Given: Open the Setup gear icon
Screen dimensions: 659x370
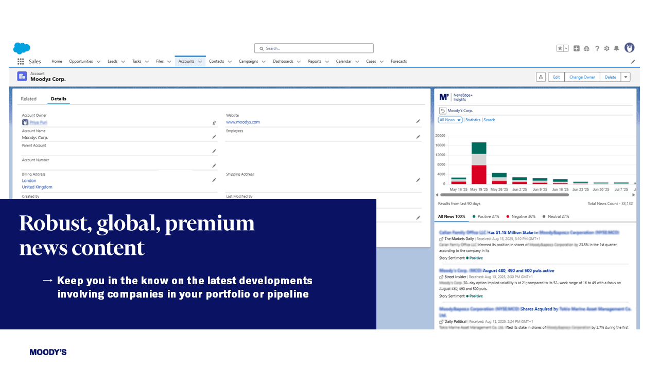Looking at the screenshot, I should (606, 48).
